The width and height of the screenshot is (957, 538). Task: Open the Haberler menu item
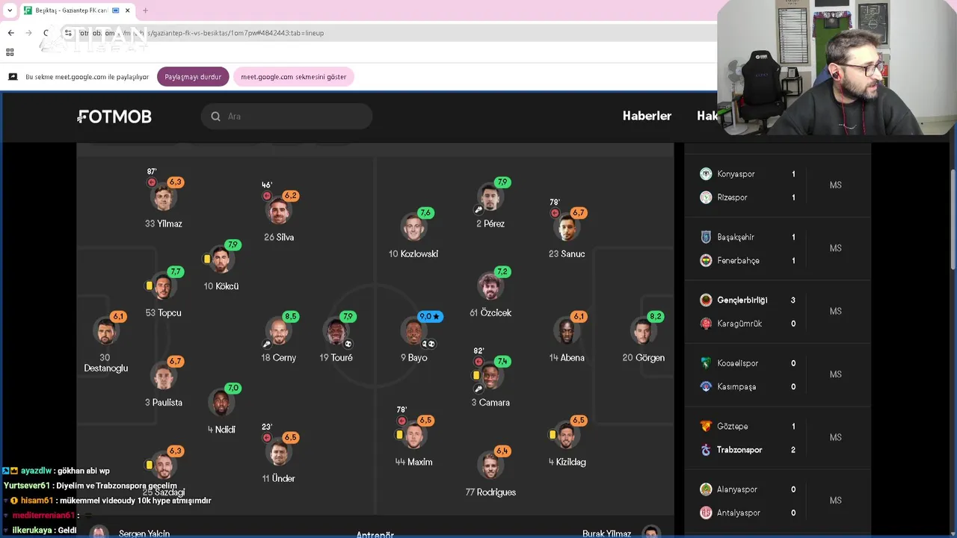coord(647,116)
